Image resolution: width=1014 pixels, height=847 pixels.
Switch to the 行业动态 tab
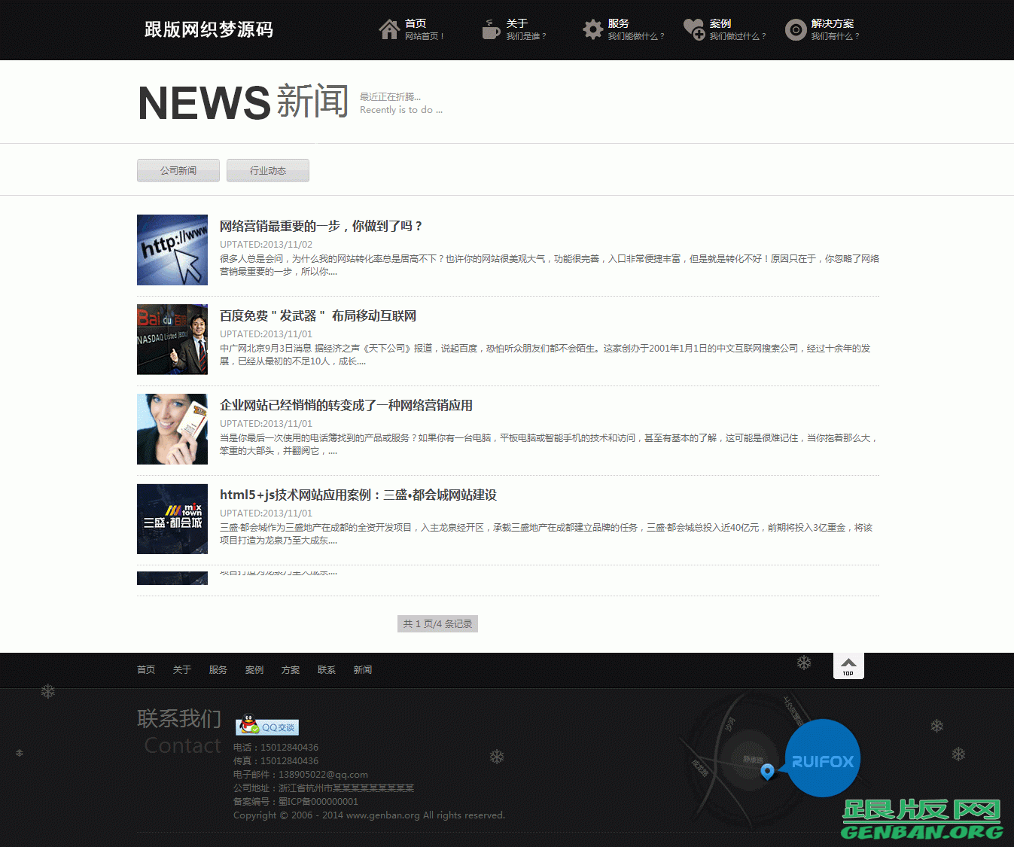(x=267, y=170)
